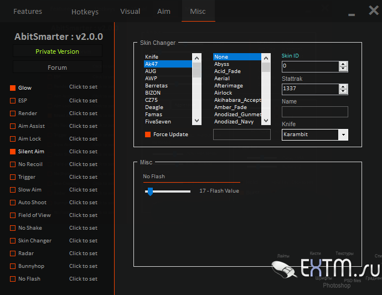
Task: Choose BIZON from the weapon list
Action: (x=168, y=93)
